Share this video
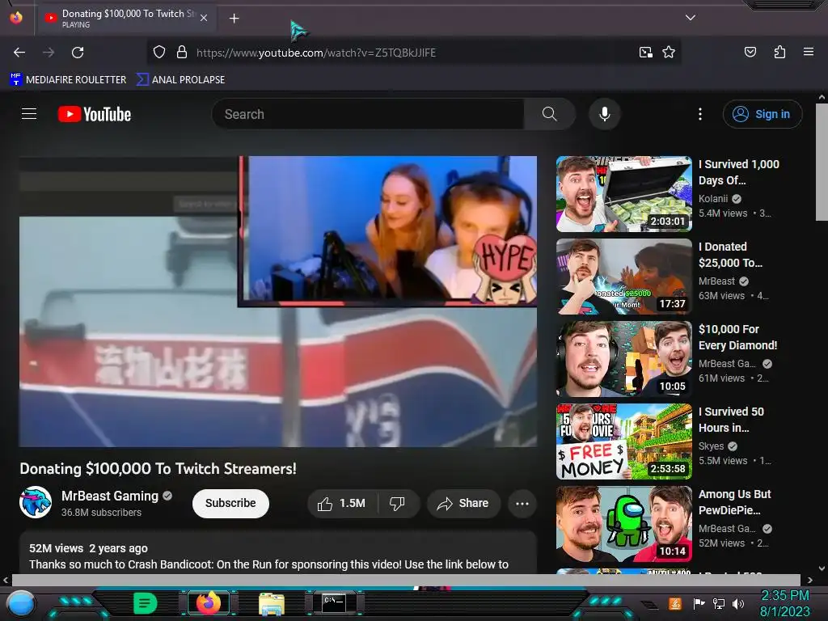 (463, 503)
